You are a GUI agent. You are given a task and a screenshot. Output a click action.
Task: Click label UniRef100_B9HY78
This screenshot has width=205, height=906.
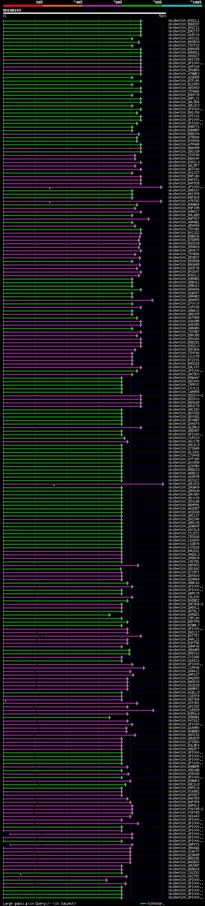point(184,95)
